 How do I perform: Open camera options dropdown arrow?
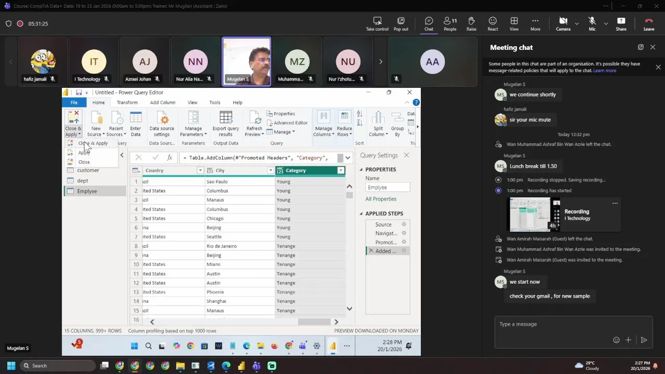(x=577, y=23)
